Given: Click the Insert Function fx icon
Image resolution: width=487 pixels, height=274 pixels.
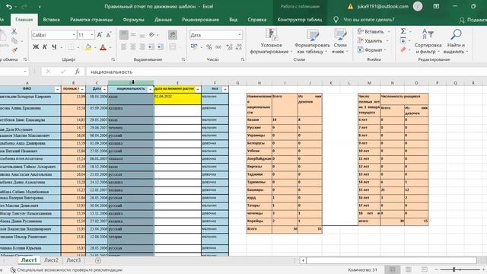Looking at the screenshot, I should (x=78, y=72).
